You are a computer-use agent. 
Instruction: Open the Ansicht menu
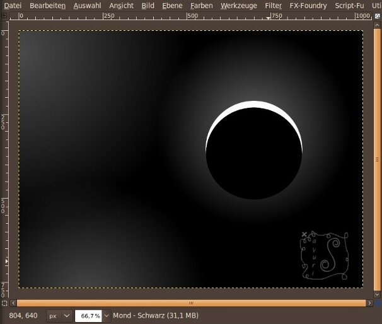coord(121,6)
